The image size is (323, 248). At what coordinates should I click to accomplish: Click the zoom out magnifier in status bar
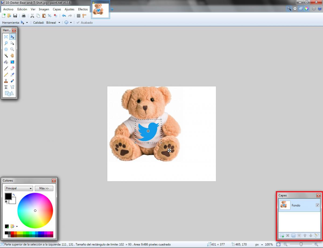coord(285,245)
